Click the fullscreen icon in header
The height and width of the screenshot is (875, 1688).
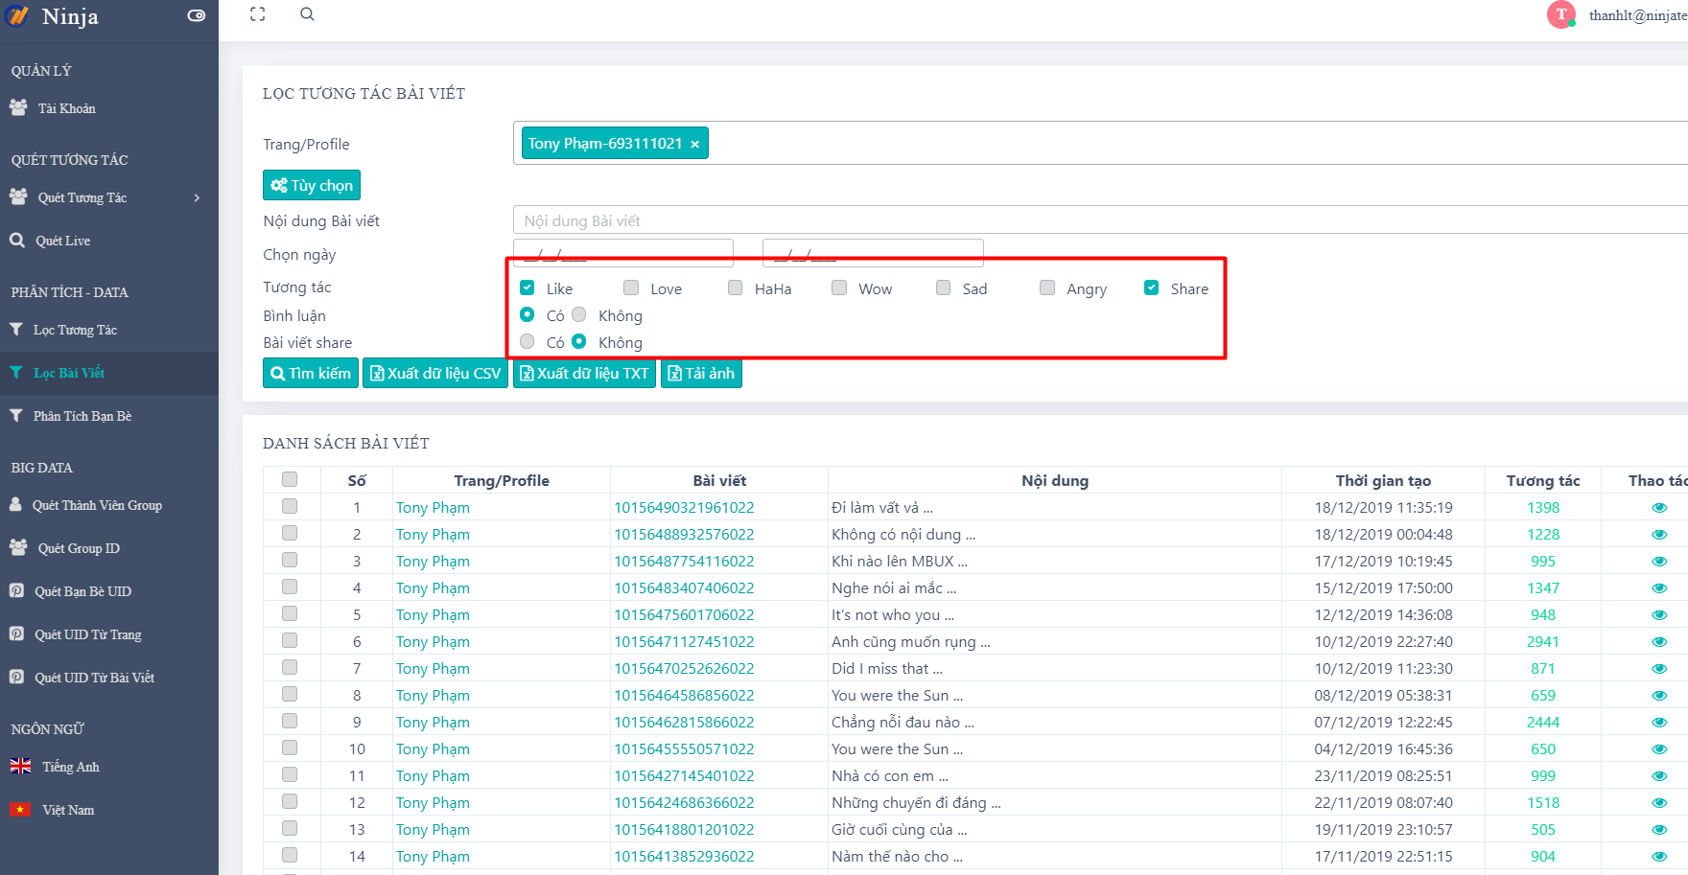tap(257, 14)
